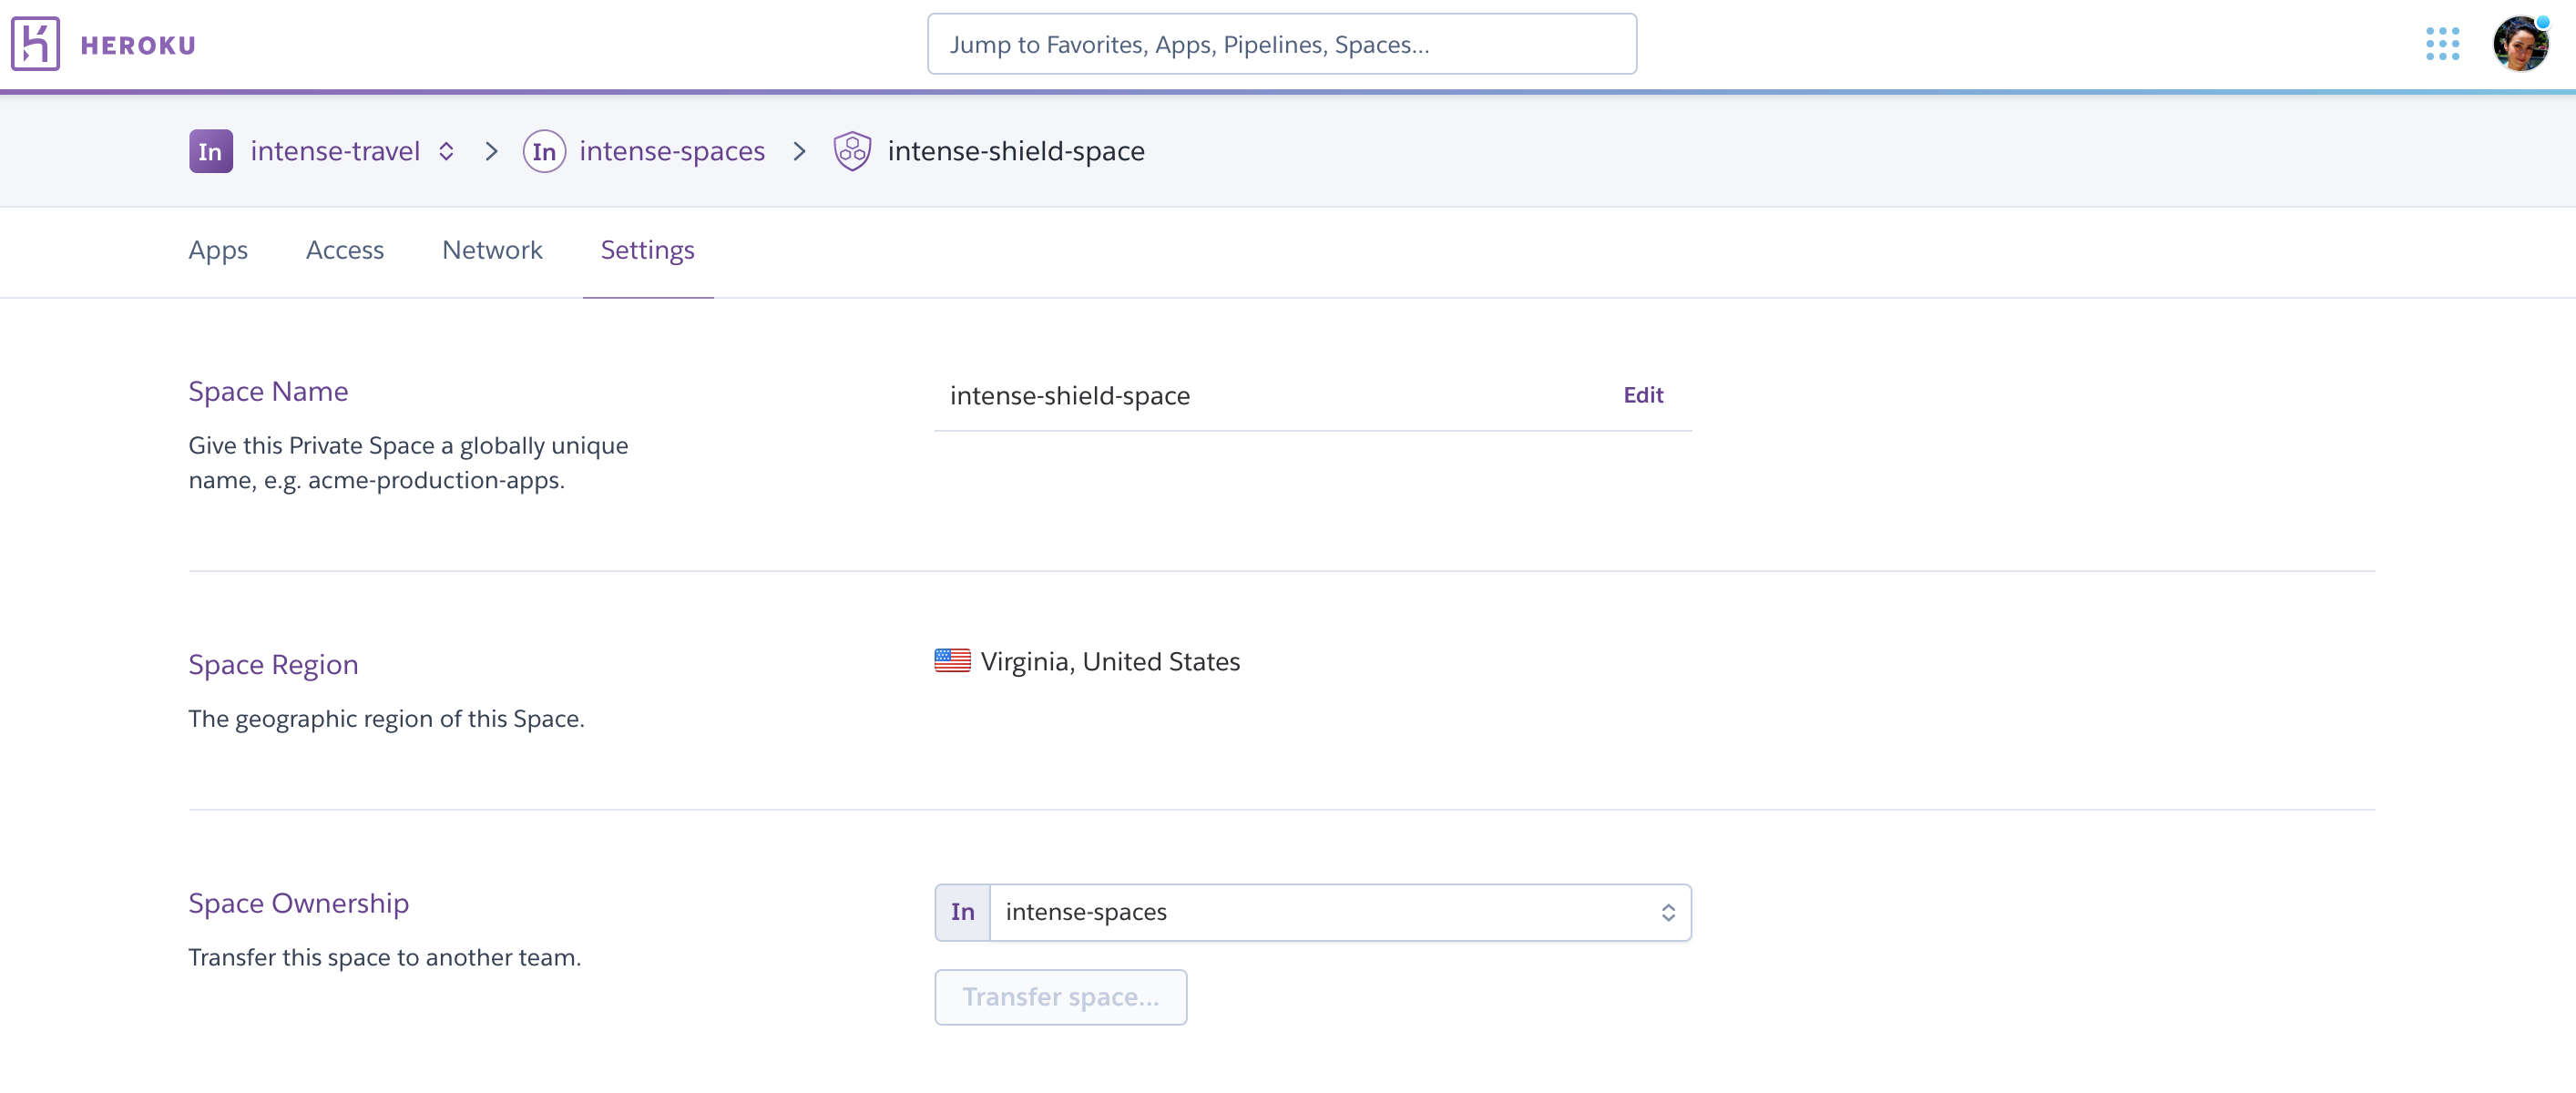
Task: Go to intense-travel in the breadcrumb
Action: (335, 151)
